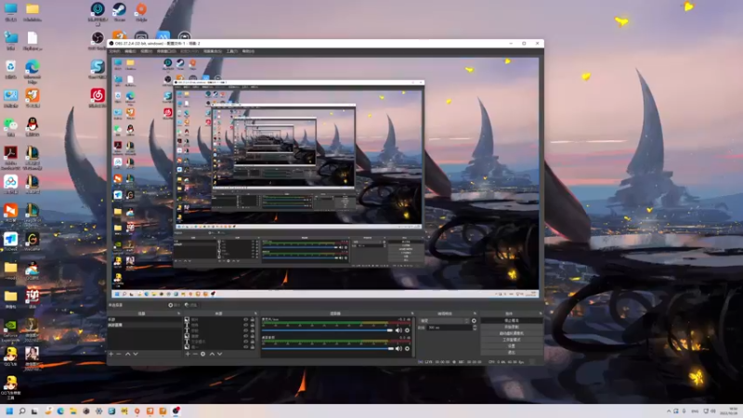Select the NetEase Cloud Music desktop icon
The image size is (743, 418).
pos(98,98)
